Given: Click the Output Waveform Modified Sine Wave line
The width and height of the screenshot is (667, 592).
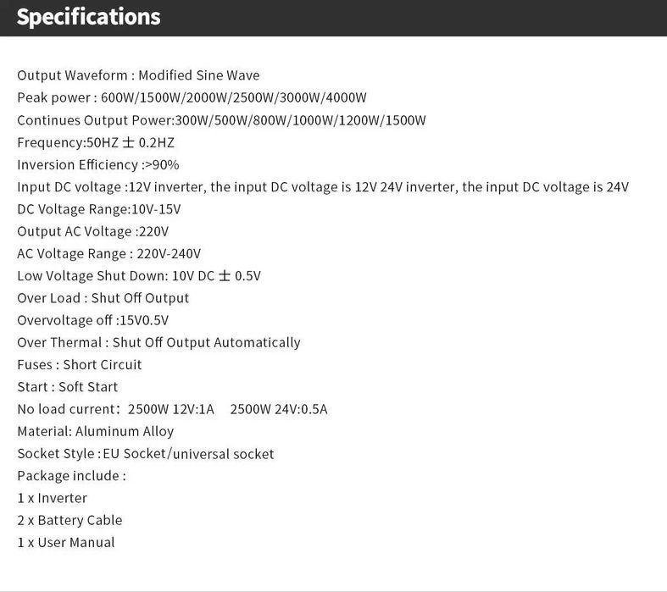Looking at the screenshot, I should [138, 75].
